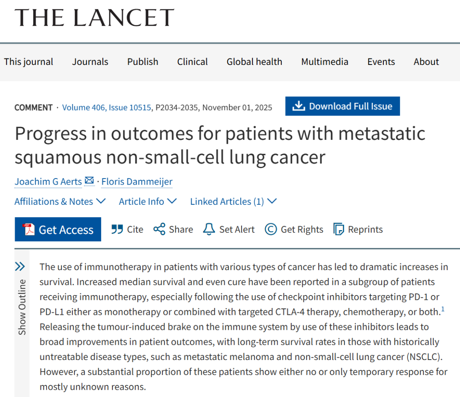Open the Volume 406, Issue 10515 link
Viewport: 460px width, 397px height.
(x=106, y=108)
